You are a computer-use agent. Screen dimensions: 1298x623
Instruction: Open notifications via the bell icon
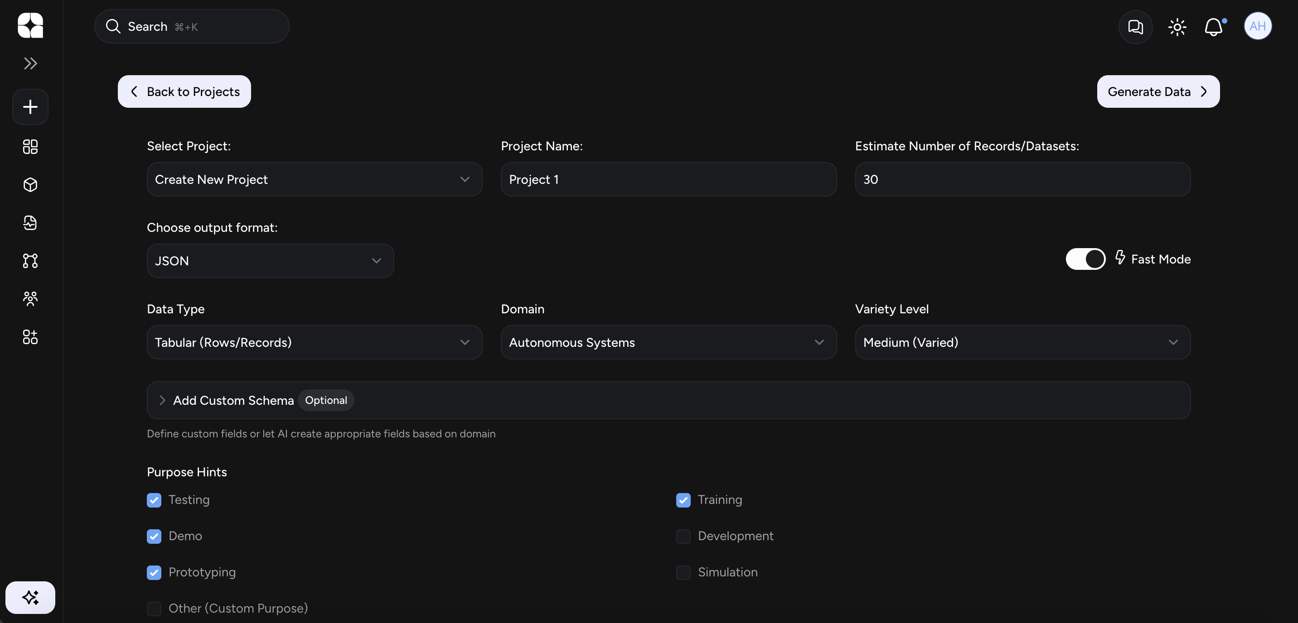(x=1214, y=27)
